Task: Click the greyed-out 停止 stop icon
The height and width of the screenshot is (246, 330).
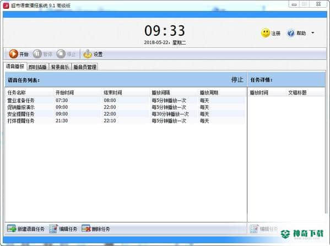Action: [x=61, y=54]
